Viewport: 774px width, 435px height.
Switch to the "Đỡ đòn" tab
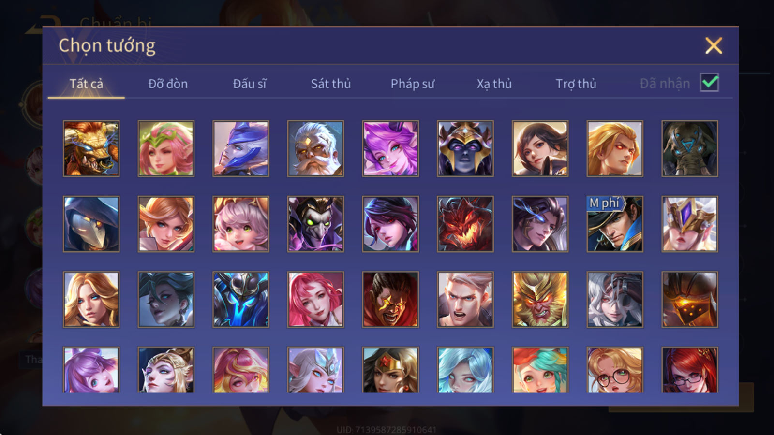point(168,84)
